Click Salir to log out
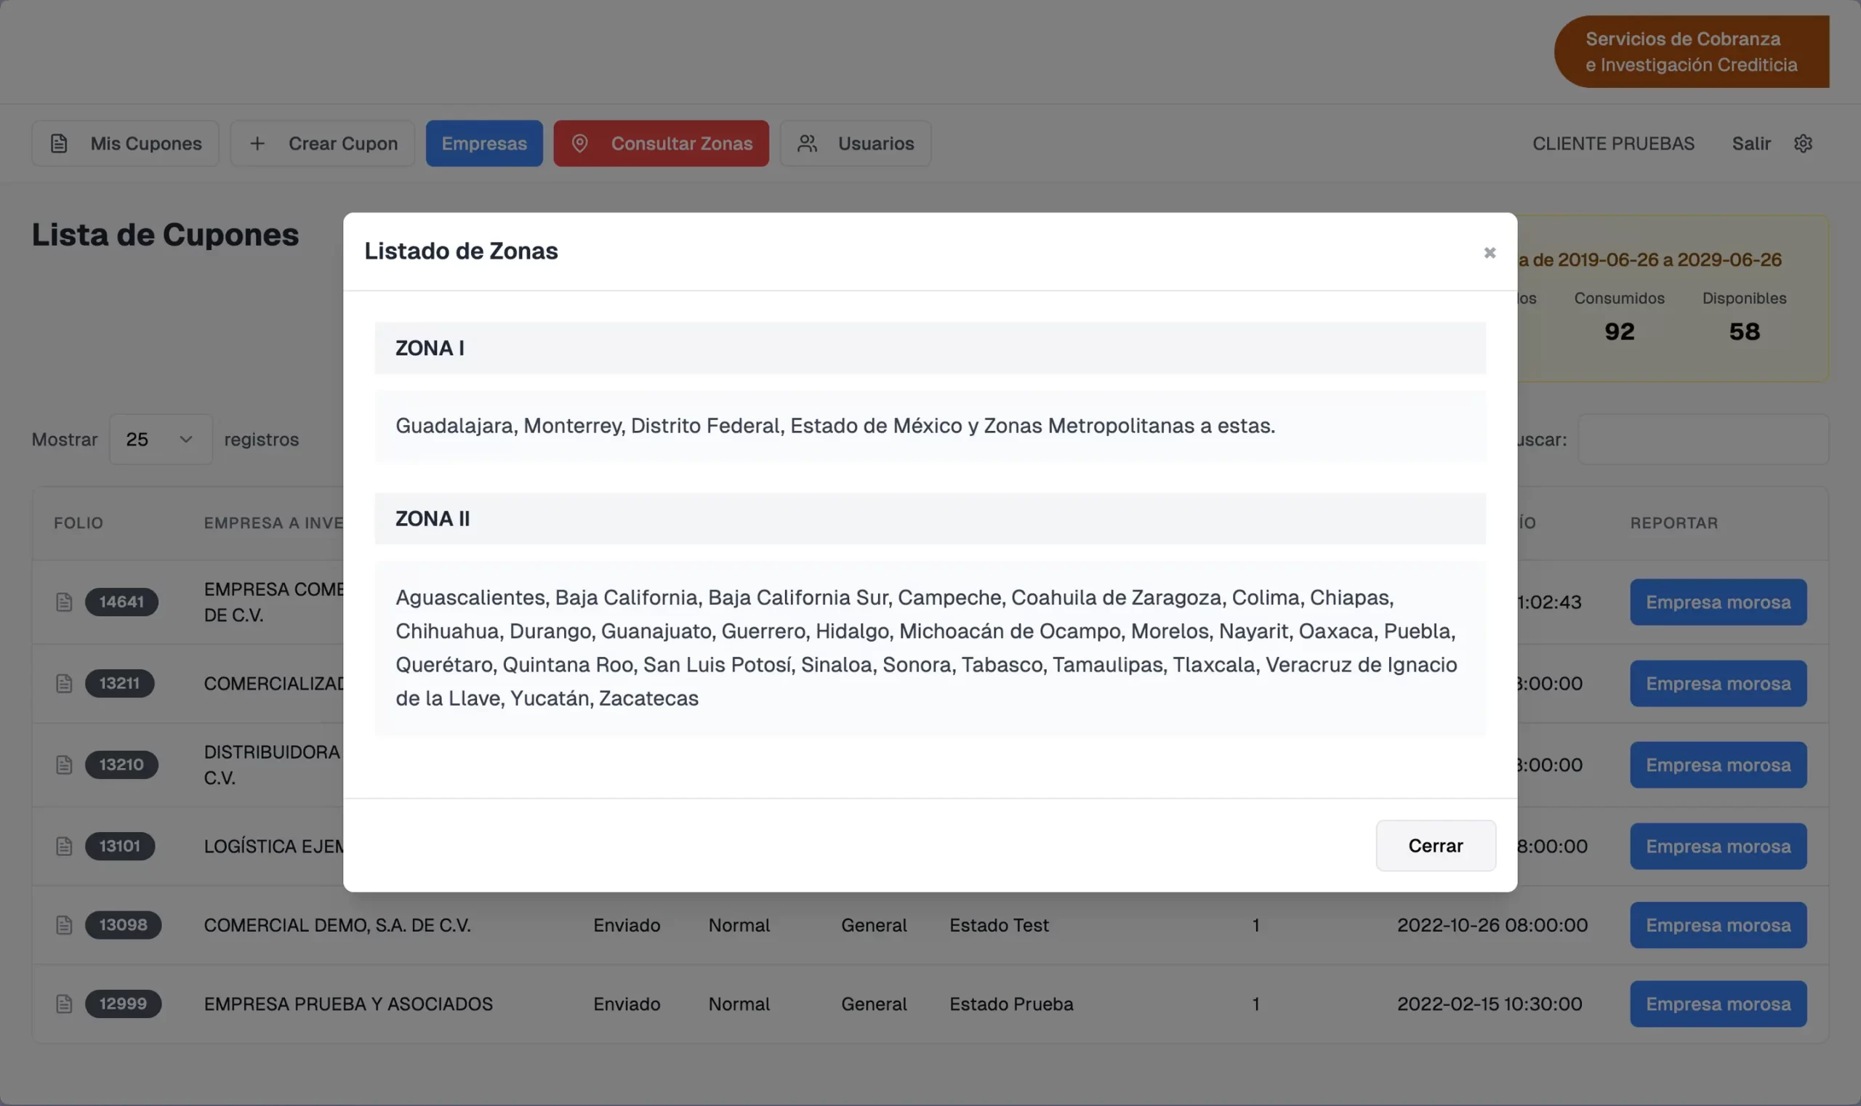1861x1106 pixels. tap(1751, 143)
